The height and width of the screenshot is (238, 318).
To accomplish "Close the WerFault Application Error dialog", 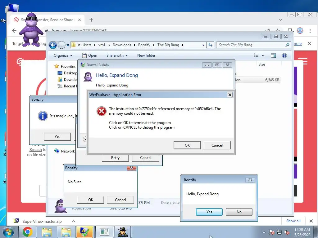I will (x=229, y=95).
